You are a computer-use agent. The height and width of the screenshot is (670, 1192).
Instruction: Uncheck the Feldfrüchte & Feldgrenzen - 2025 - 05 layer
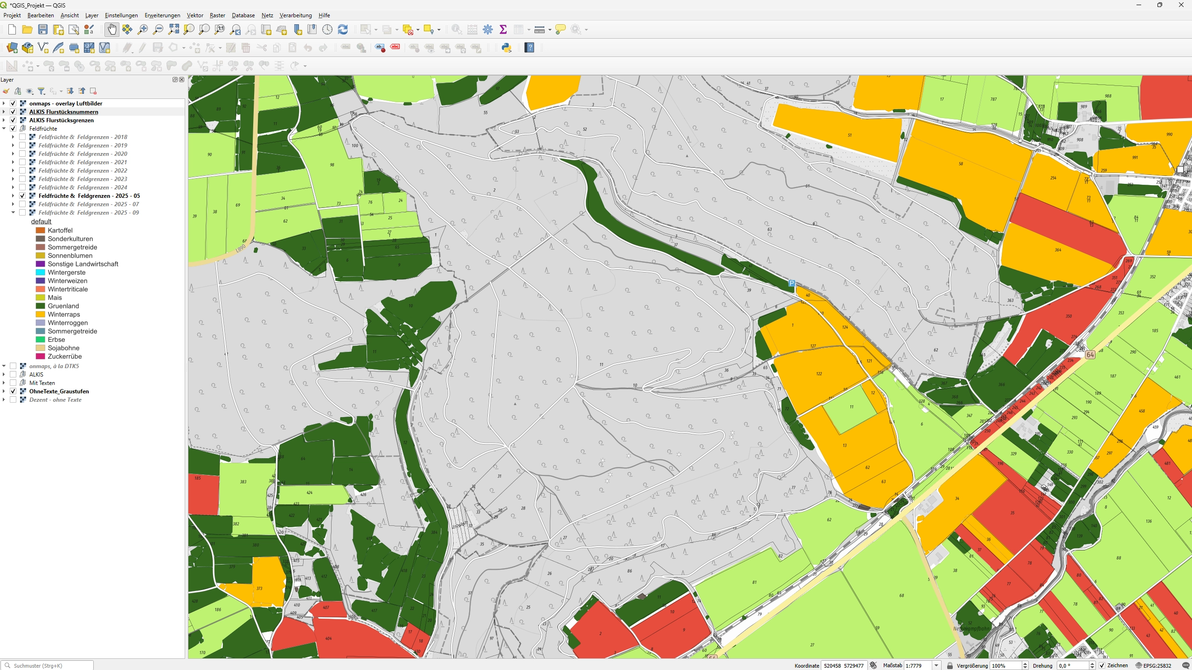(x=22, y=195)
